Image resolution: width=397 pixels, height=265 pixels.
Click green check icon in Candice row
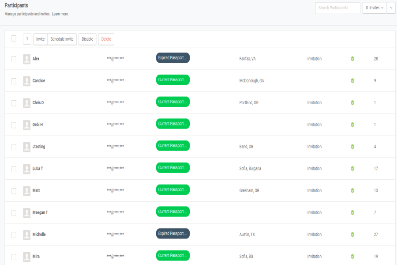[x=352, y=81]
